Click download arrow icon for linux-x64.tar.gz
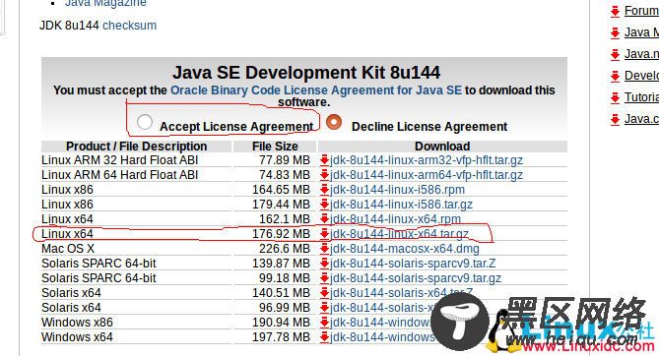Screen dimensions: 659x356 click(x=324, y=234)
